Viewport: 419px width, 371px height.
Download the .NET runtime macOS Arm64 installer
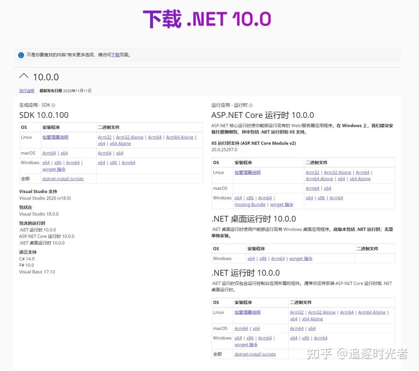pos(241,328)
